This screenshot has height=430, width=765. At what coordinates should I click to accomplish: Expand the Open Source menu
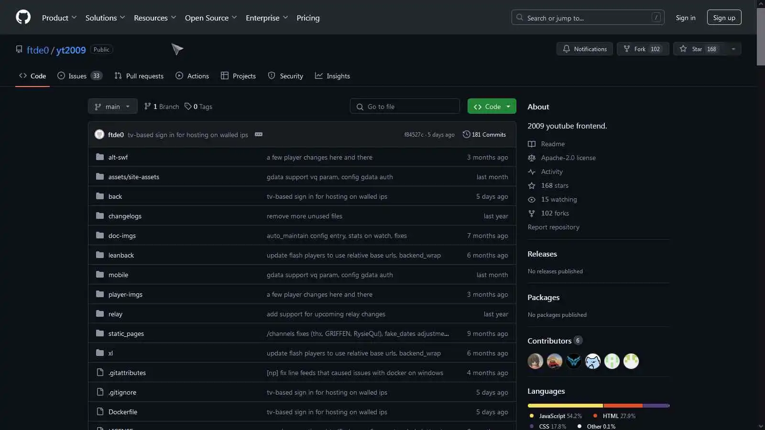point(211,18)
